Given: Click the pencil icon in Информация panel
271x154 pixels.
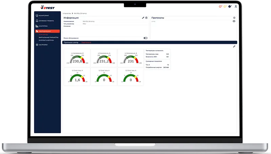Looking at the screenshot, I should point(143,18).
